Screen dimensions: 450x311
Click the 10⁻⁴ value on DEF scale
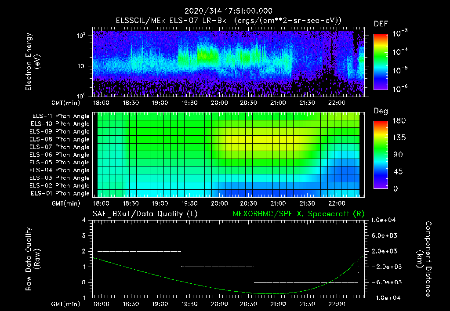400,52
